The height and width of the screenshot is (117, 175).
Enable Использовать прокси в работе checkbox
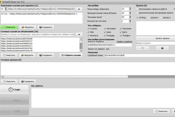tap(137, 9)
